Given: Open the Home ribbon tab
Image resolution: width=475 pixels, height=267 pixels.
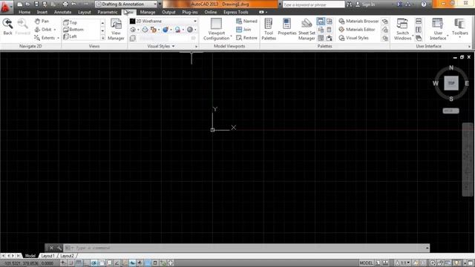Looking at the screenshot, I should click(24, 12).
